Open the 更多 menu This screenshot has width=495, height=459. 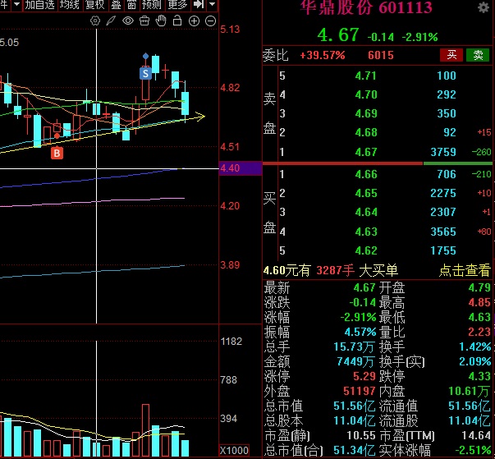177,4
